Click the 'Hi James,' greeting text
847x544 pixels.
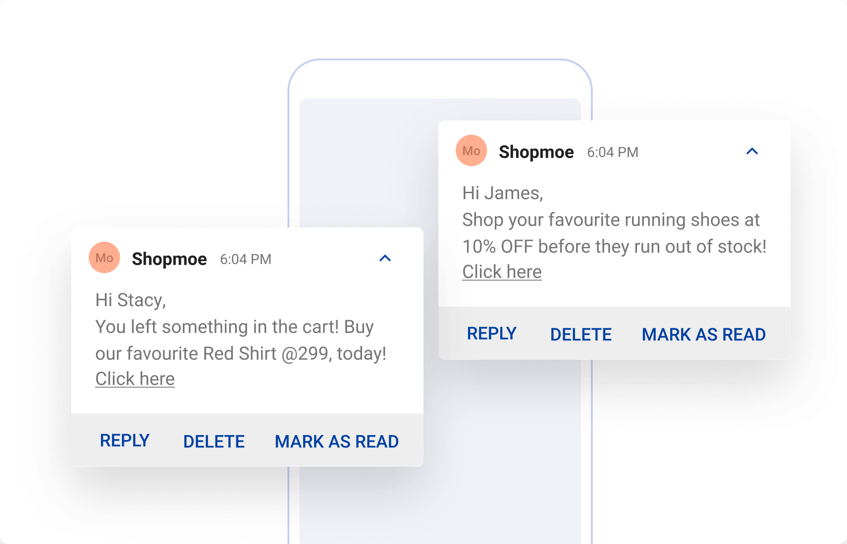tap(503, 193)
